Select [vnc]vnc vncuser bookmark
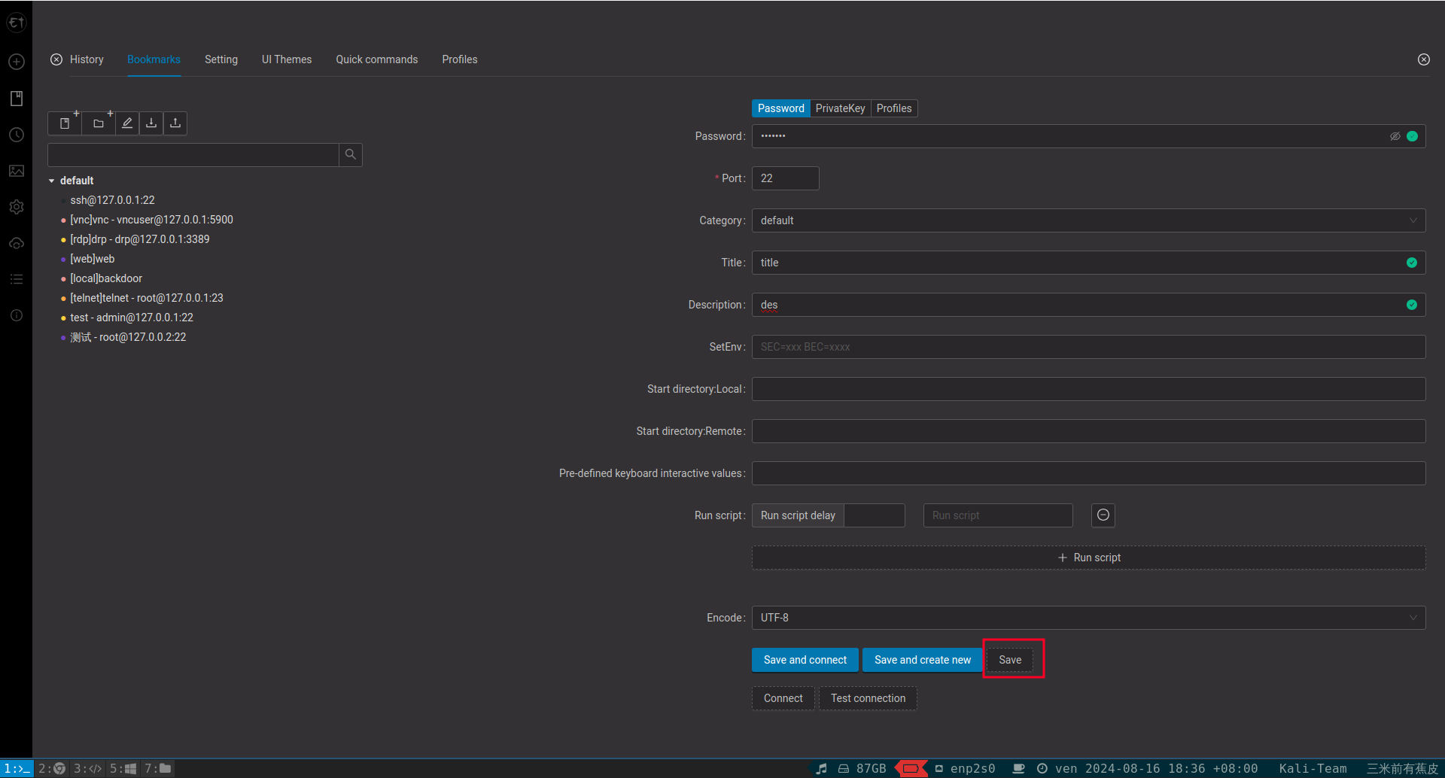Image resolution: width=1445 pixels, height=778 pixels. coord(151,220)
